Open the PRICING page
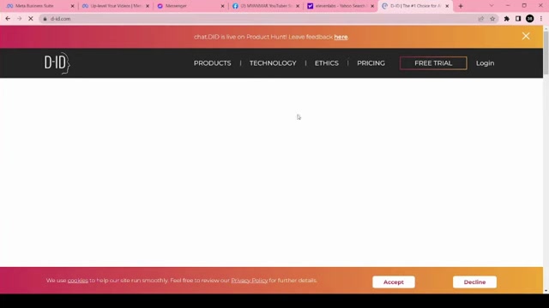Viewport: 549px width, 308px height. pos(371,63)
